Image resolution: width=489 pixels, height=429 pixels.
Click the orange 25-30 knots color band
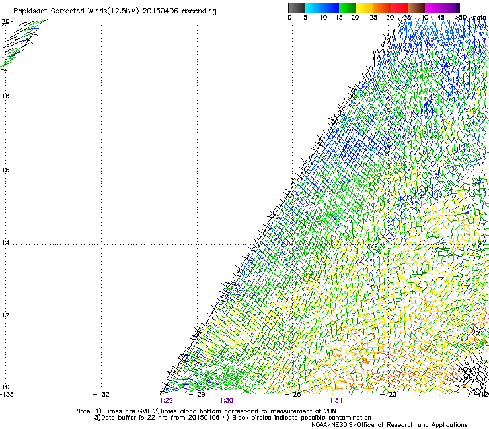point(382,8)
